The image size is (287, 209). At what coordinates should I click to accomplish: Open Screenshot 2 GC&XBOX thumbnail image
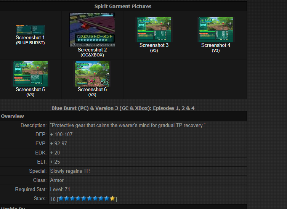coord(92,30)
